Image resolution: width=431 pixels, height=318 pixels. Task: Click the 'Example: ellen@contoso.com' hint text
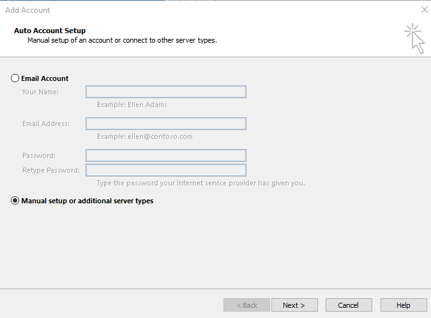click(145, 136)
